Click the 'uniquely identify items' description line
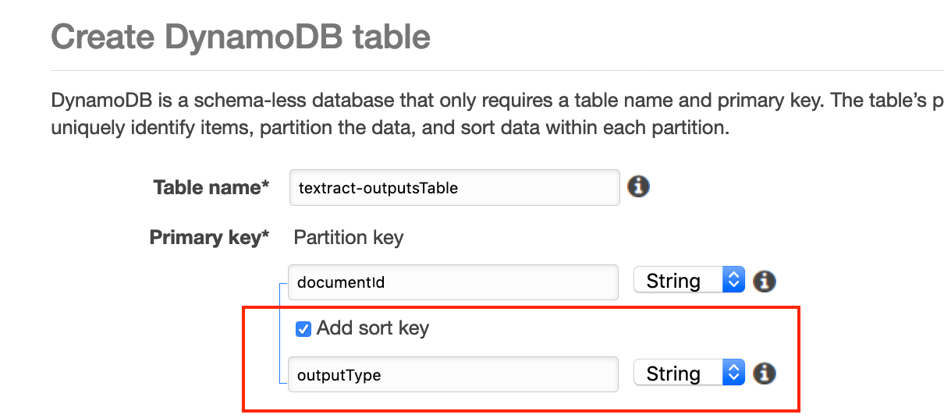 [x=389, y=127]
